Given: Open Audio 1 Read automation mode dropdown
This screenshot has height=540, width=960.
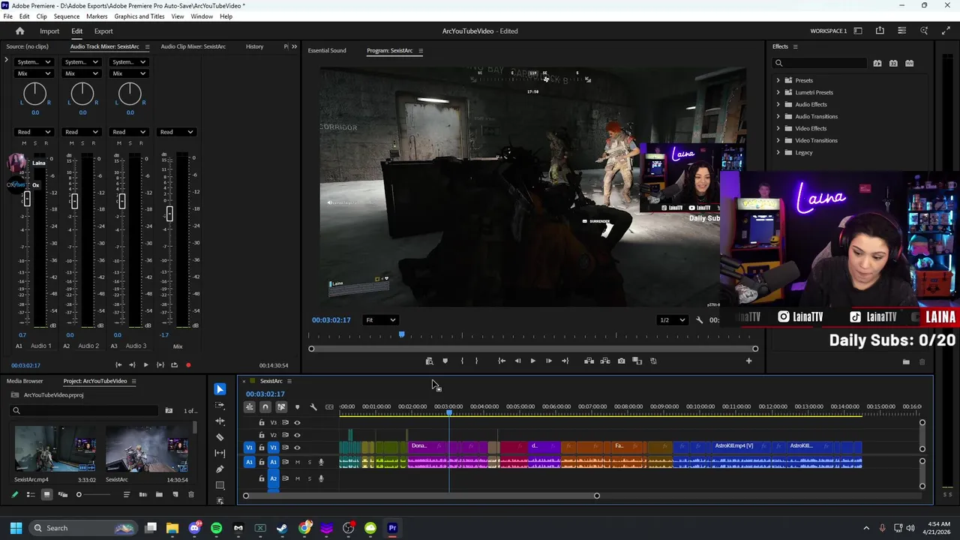Looking at the screenshot, I should 34,132.
